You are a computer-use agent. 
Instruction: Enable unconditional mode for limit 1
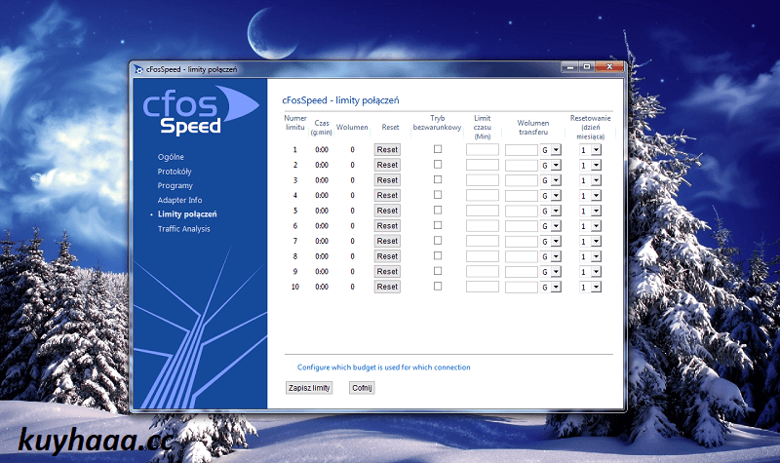click(x=438, y=149)
